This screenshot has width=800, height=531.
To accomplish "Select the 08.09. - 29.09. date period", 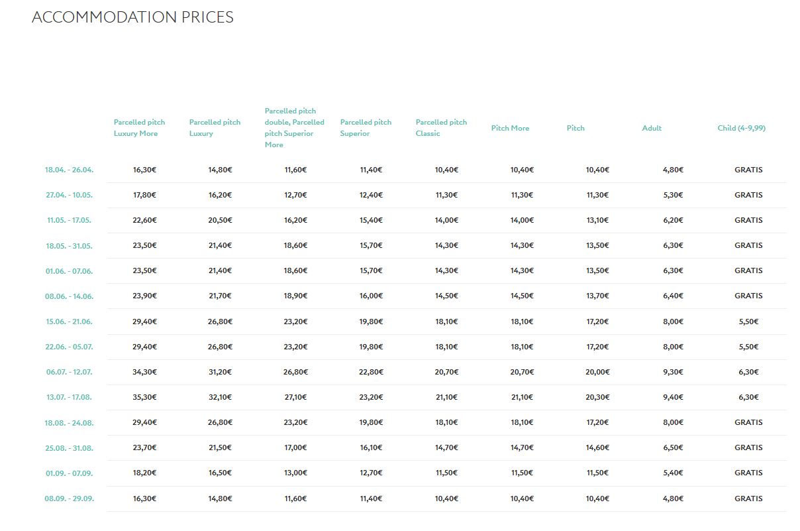I will (69, 499).
